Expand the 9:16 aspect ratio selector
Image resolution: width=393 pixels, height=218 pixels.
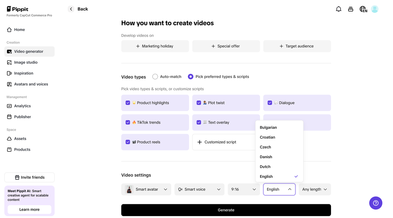(x=243, y=189)
